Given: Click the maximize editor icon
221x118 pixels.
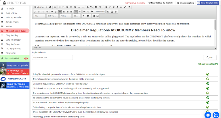Looking at the screenshot, I should coord(94,16).
